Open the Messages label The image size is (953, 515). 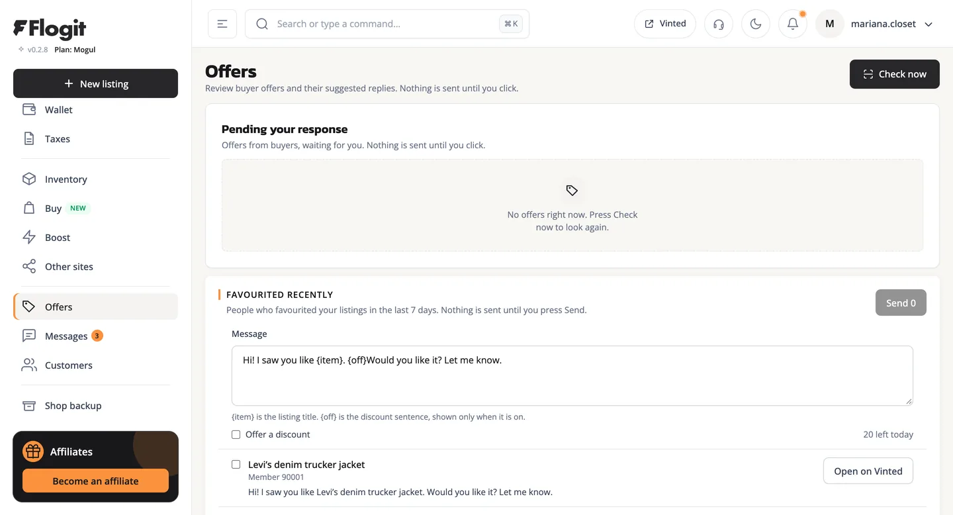[66, 336]
